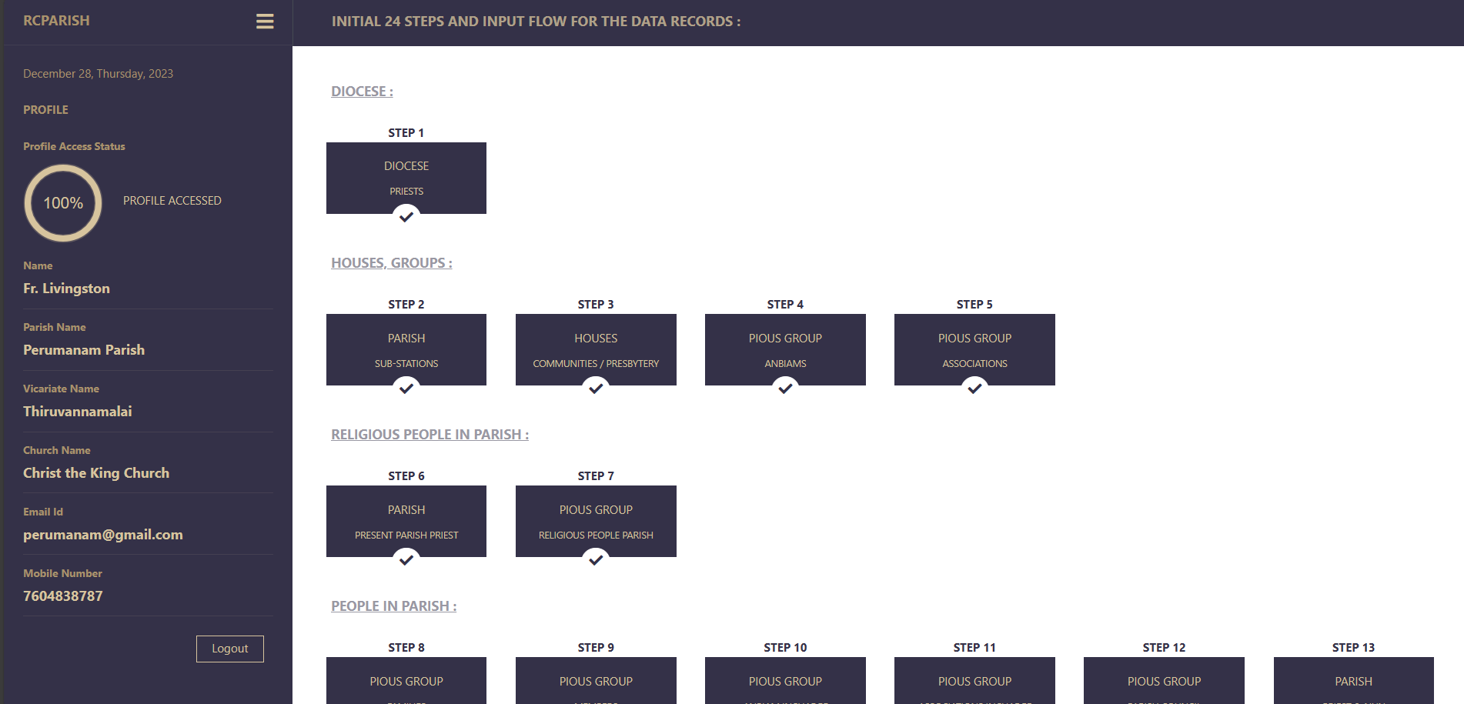Click checkmark under Parish Sub-Stations tile
This screenshot has width=1464, height=704.
(406, 389)
